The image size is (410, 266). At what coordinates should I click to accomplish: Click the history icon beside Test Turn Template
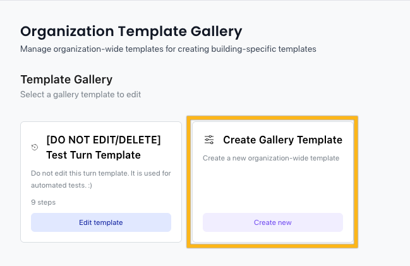click(x=35, y=147)
